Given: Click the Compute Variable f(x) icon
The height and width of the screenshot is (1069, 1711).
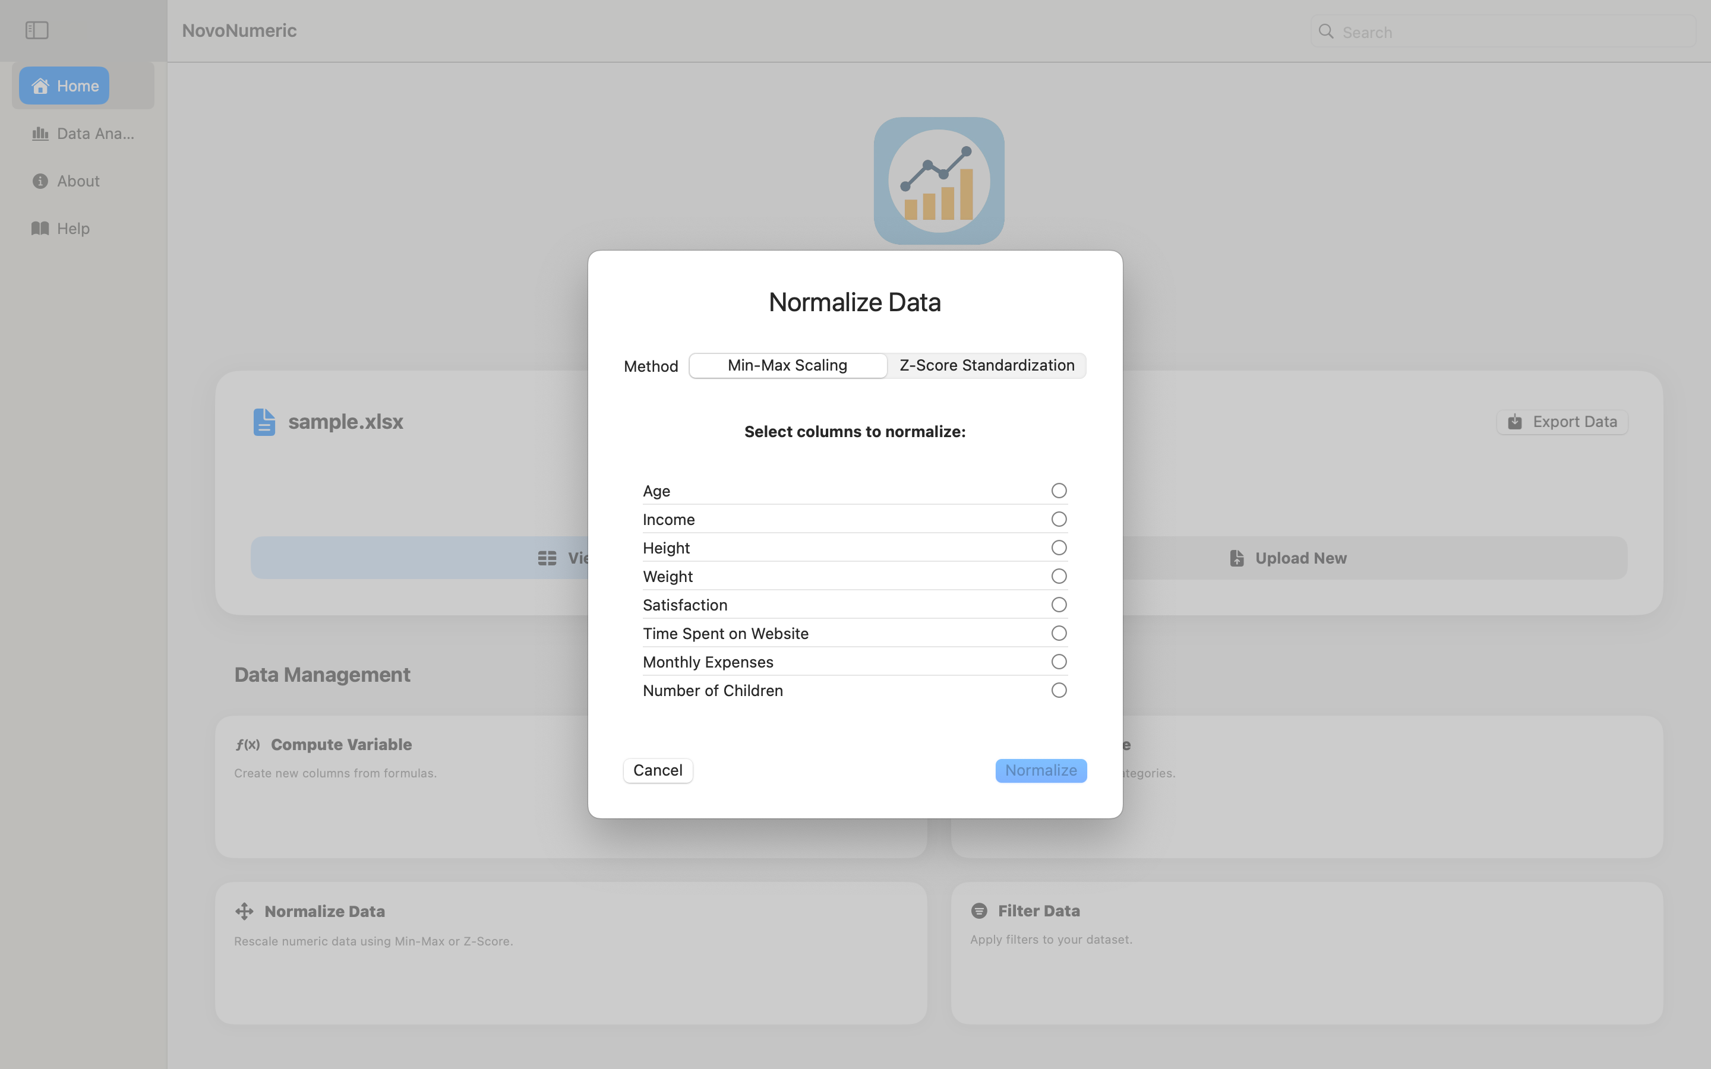Looking at the screenshot, I should click(x=248, y=745).
